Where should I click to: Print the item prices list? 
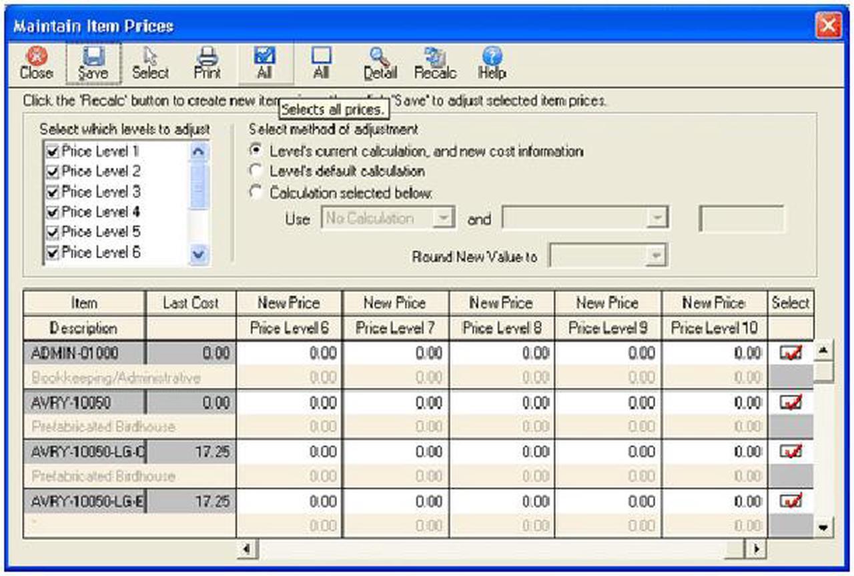207,63
